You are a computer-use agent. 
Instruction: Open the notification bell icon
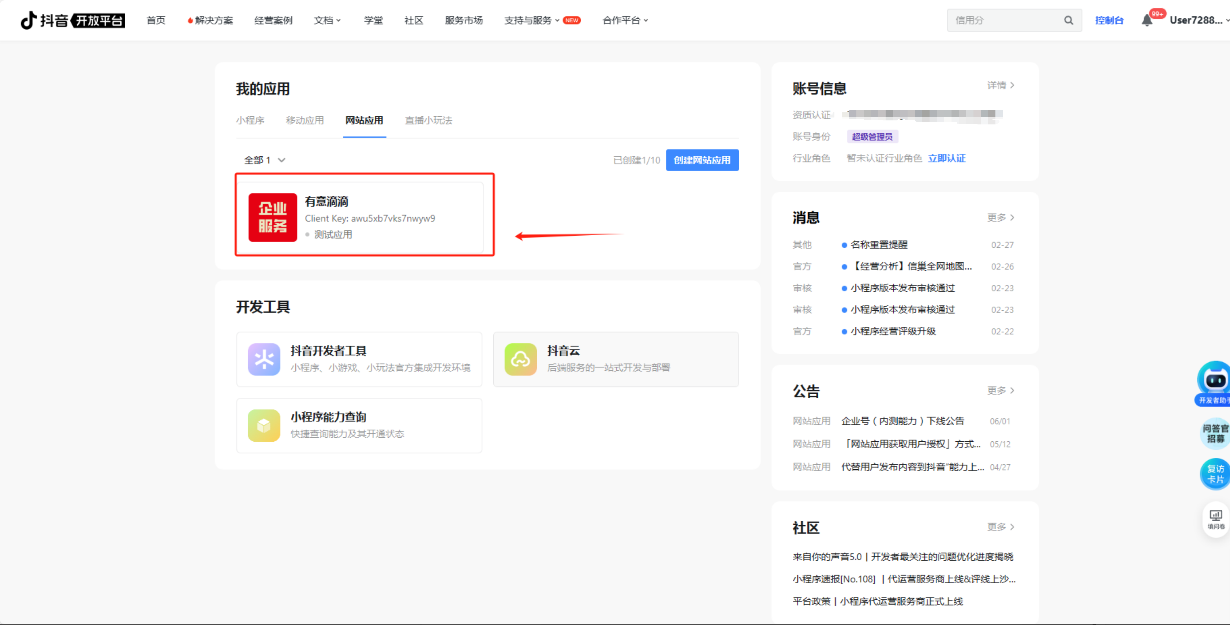[x=1147, y=20]
